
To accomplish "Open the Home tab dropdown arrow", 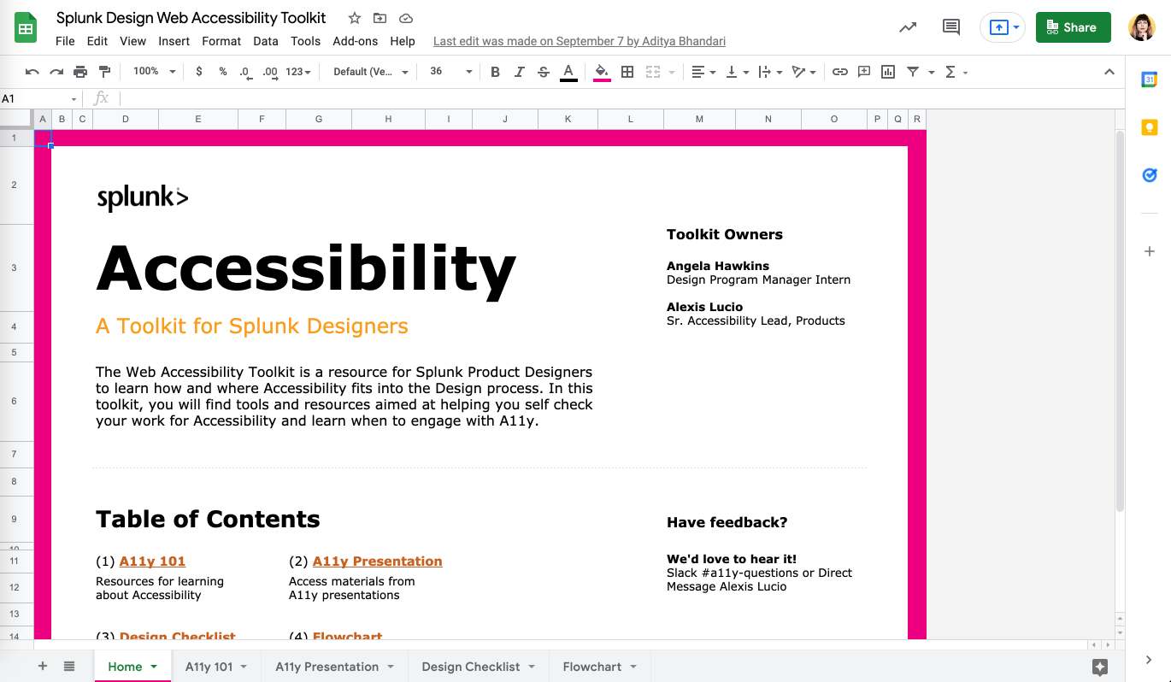I will click(x=154, y=667).
